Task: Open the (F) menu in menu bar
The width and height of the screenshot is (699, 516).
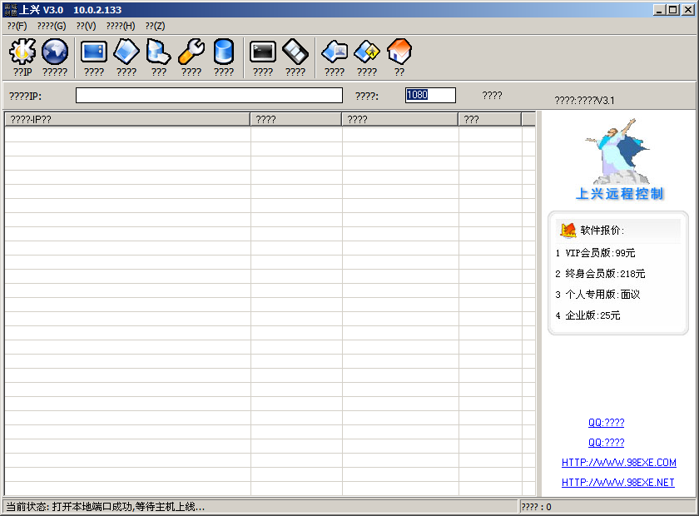Action: point(17,26)
